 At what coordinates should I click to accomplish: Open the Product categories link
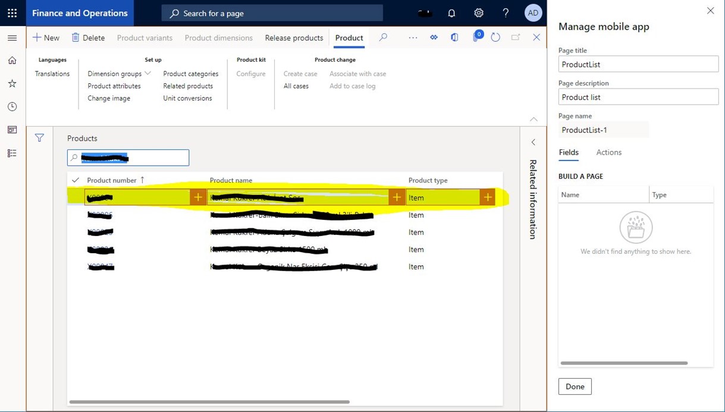(x=190, y=74)
